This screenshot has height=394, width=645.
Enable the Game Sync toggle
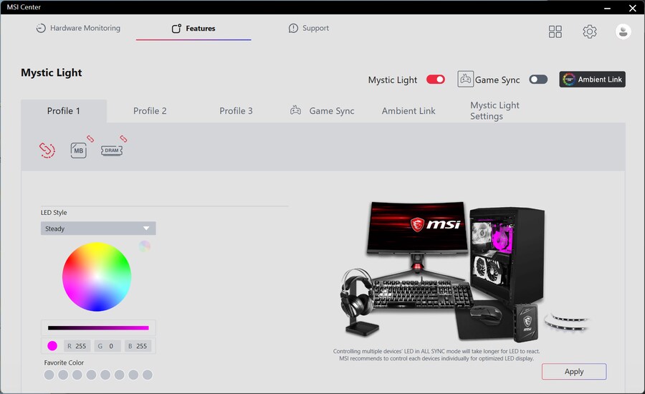538,80
